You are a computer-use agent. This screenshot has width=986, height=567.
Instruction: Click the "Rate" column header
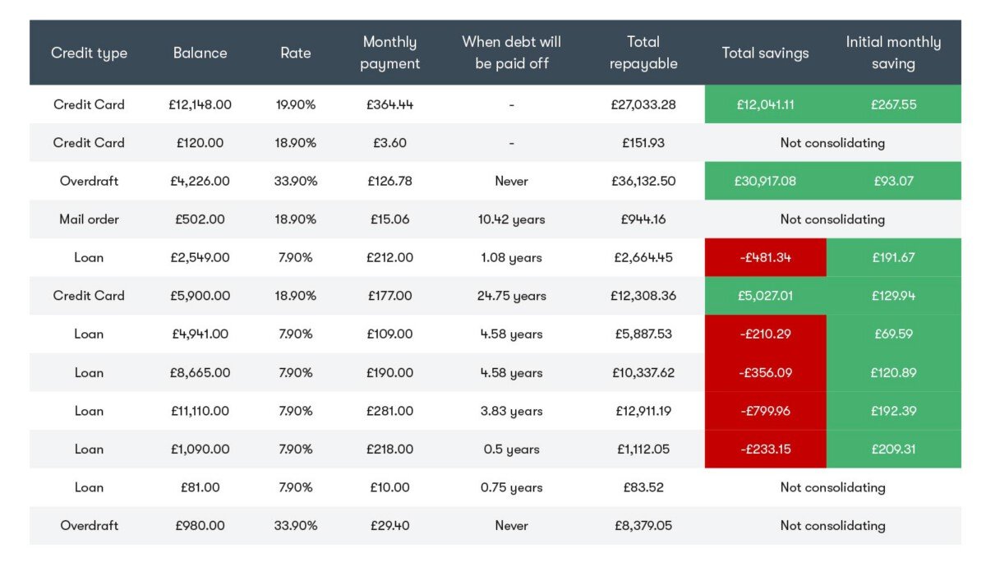(295, 53)
